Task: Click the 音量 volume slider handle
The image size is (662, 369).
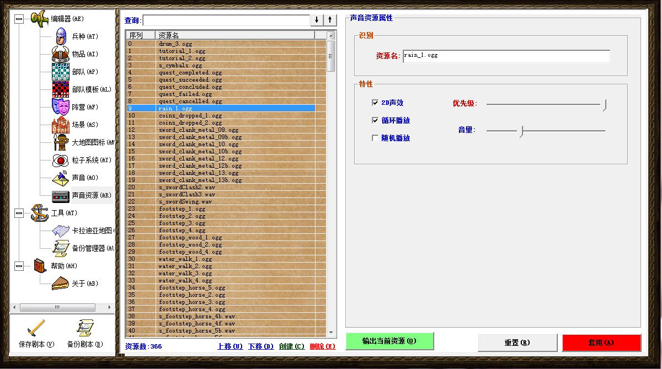Action: click(x=520, y=131)
